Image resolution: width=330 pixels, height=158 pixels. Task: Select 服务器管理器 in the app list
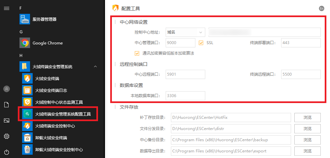pos(45,19)
